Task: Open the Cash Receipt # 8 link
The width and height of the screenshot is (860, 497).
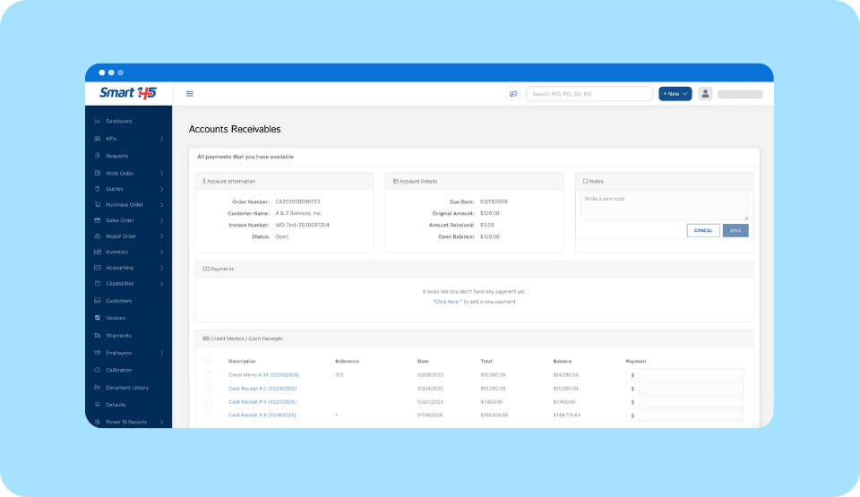Action: click(262, 416)
